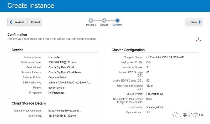Click the Service Level Oracle Big Data Cloud value
This screenshot has width=210, height=124.
(x=61, y=67)
